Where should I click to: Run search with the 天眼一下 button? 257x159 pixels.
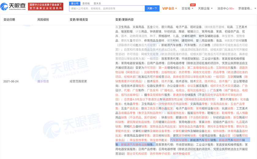coord(152,8)
